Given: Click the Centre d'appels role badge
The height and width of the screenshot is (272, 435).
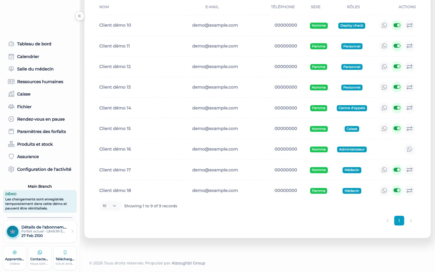Looking at the screenshot, I should tap(352, 108).
